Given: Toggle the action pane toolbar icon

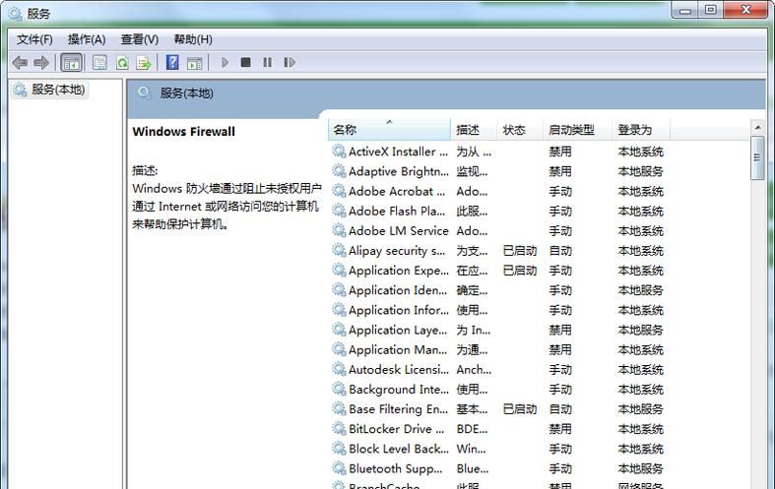Looking at the screenshot, I should coord(195,63).
